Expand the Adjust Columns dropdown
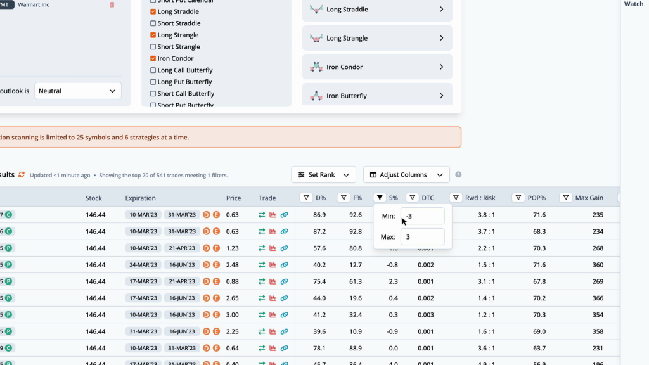The image size is (649, 365). pyautogui.click(x=406, y=175)
